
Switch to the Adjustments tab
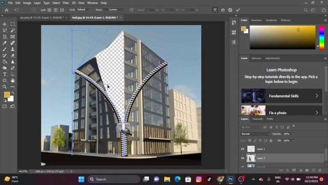(x=272, y=58)
